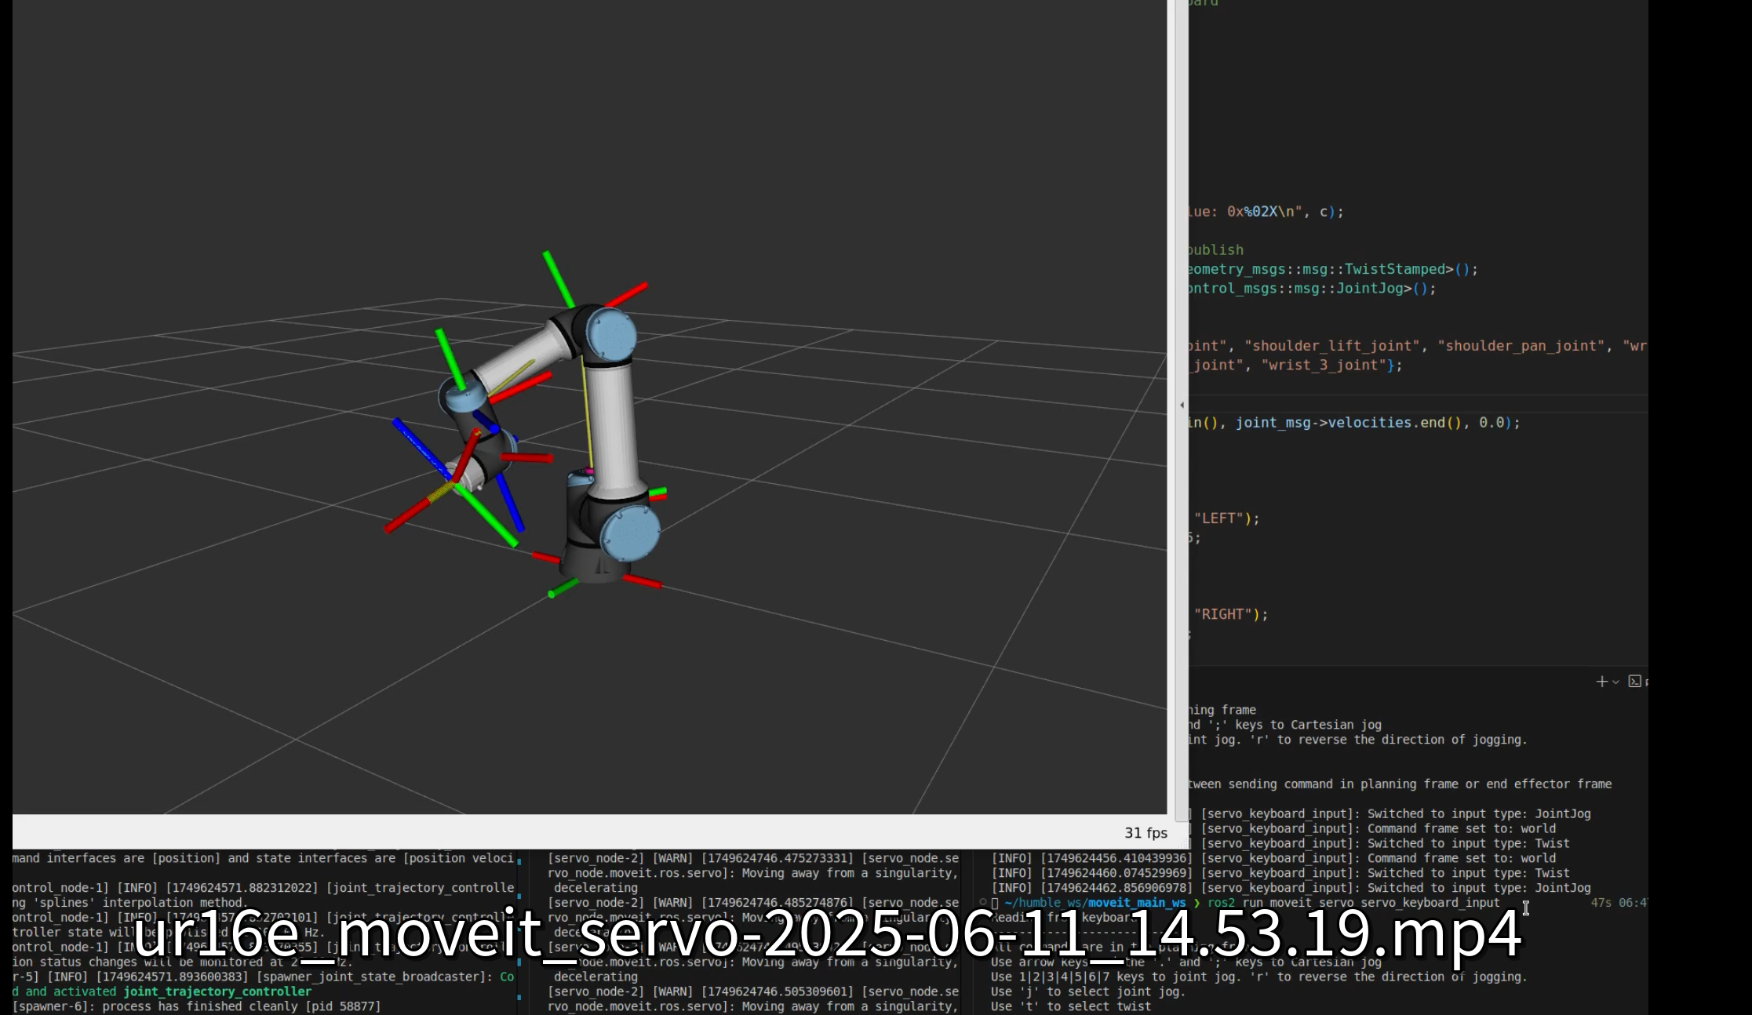Click "shoulder_lift_joint" string in the code
1752x1015 pixels.
(1332, 346)
